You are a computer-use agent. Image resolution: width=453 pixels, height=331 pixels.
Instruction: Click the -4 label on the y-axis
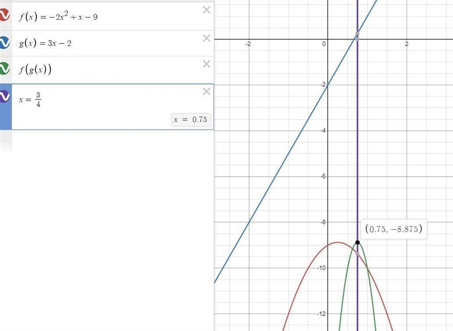(x=323, y=130)
